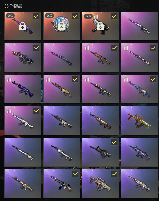Select the silver shotgun skin tile

(x=23, y=152)
